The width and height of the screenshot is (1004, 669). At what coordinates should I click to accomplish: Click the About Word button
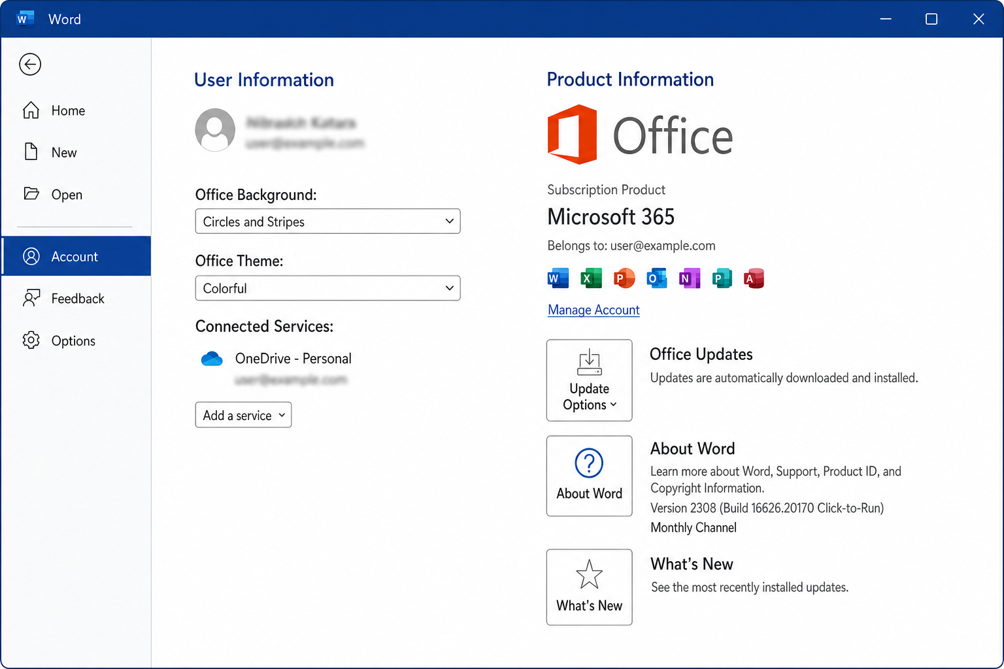click(x=589, y=476)
